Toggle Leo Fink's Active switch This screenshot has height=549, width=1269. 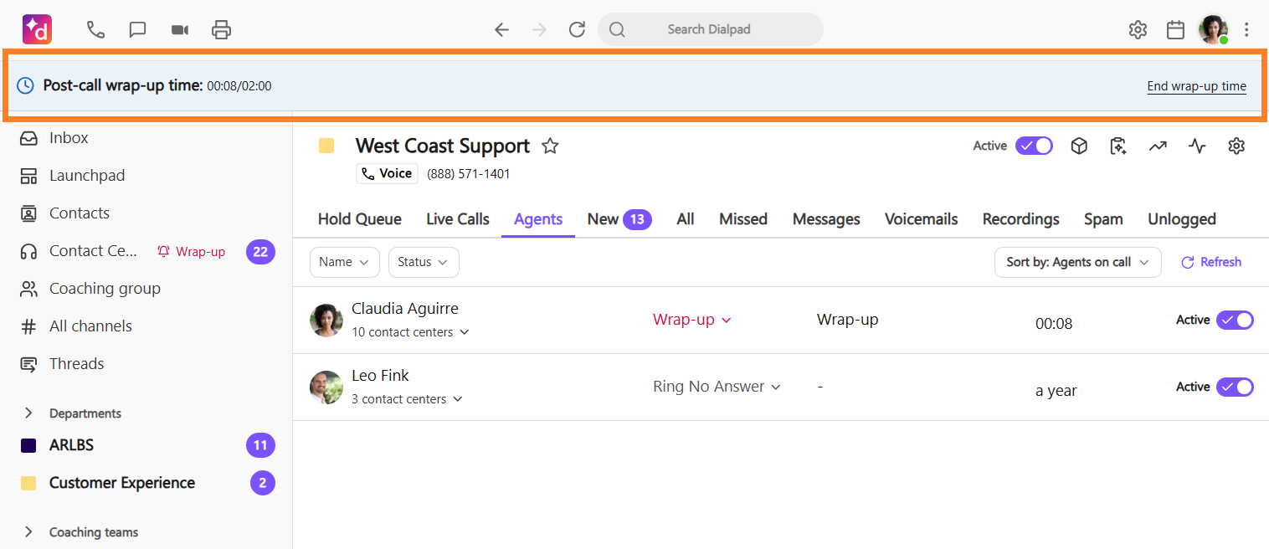pos(1235,387)
